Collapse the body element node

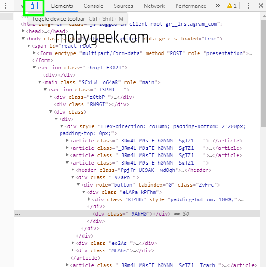23,38
